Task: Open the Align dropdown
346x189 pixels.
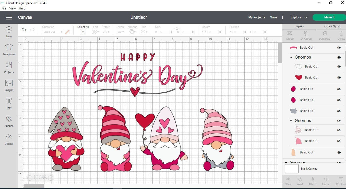Action: (121, 32)
